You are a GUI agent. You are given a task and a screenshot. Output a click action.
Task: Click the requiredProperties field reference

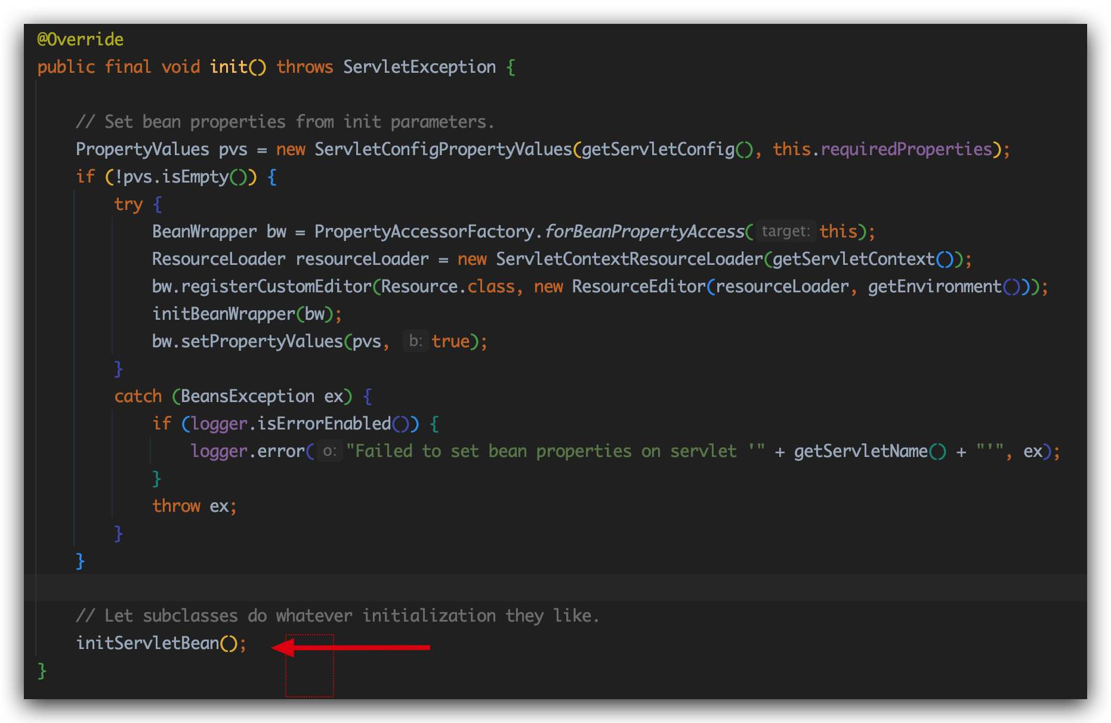pyautogui.click(x=906, y=149)
